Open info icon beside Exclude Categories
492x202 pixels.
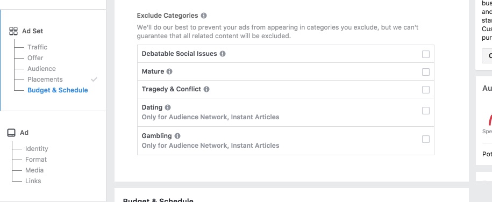[x=204, y=16]
